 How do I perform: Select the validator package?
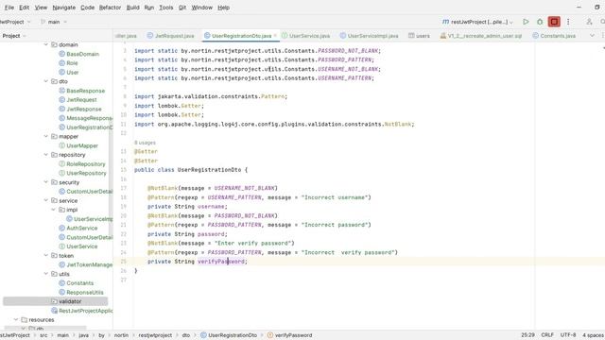pyautogui.click(x=55, y=301)
